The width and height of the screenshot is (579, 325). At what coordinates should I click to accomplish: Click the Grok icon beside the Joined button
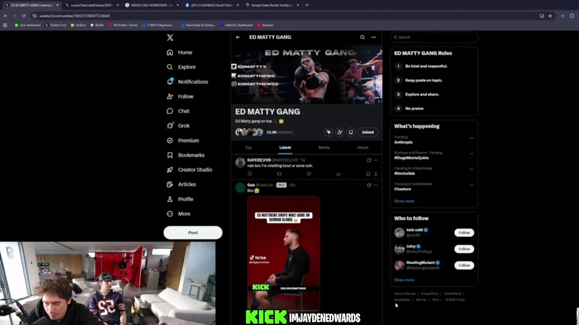(x=351, y=132)
